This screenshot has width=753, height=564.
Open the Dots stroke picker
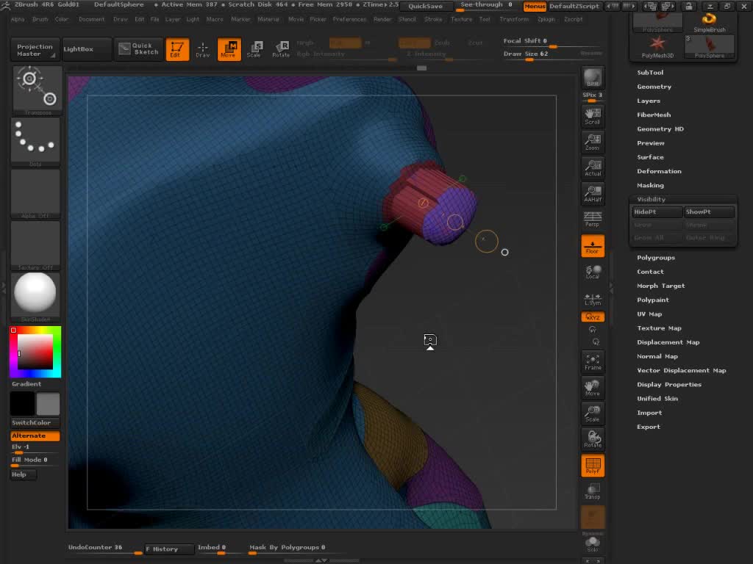(36, 142)
